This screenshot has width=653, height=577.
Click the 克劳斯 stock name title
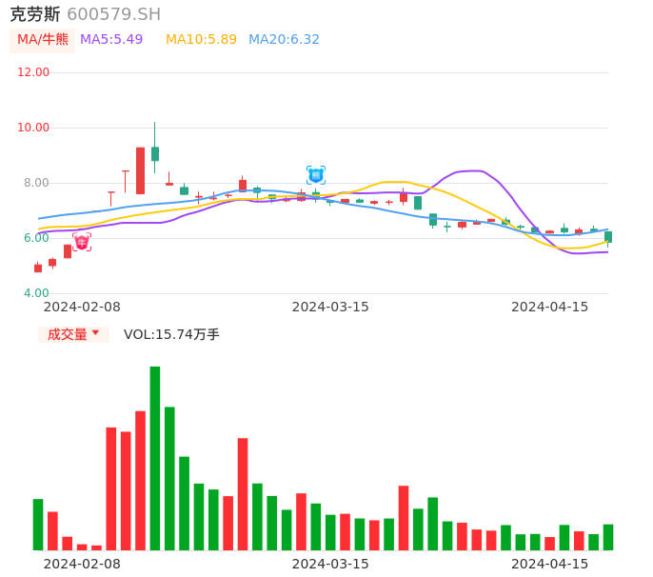coord(35,14)
